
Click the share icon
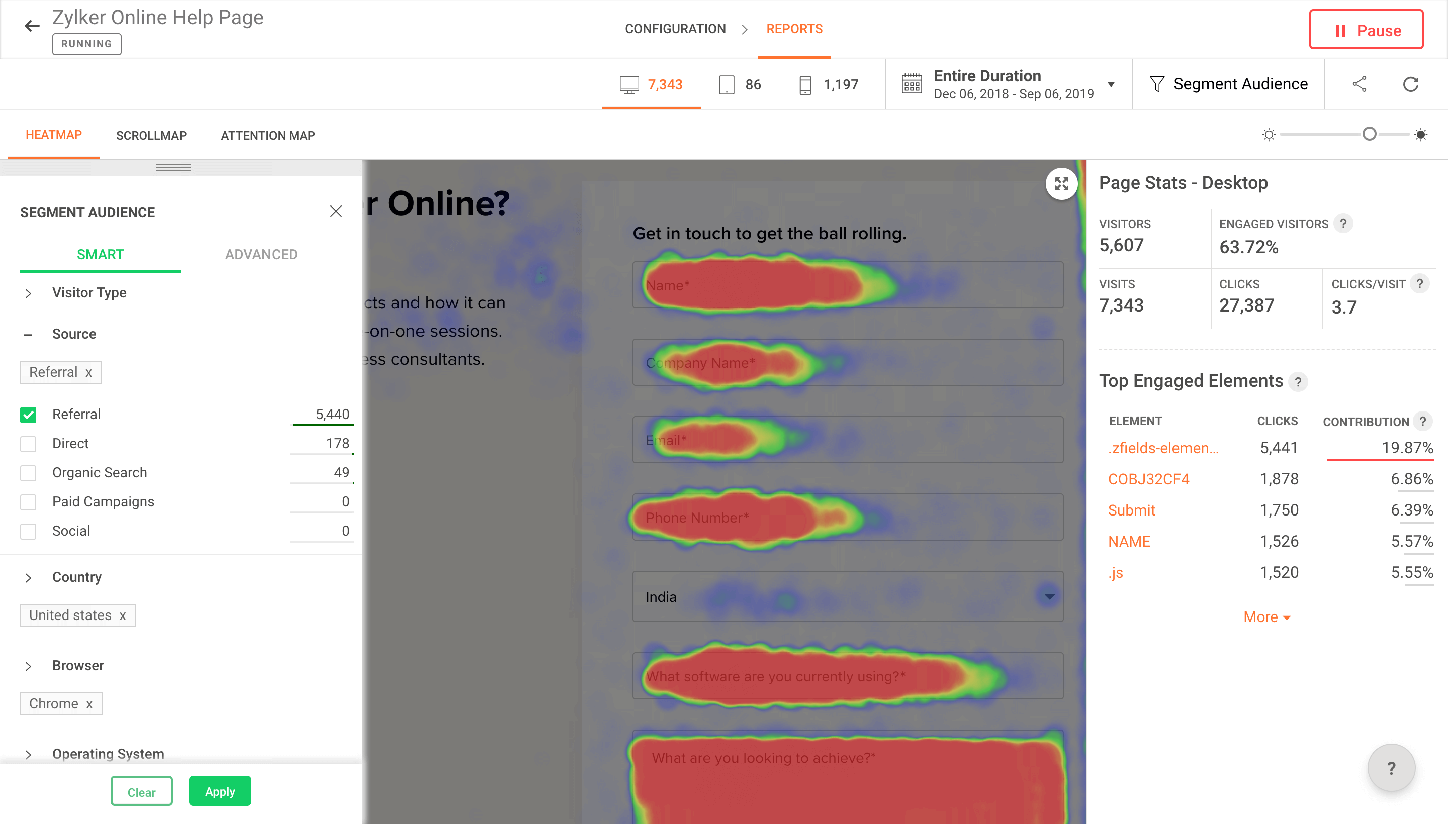click(1361, 83)
